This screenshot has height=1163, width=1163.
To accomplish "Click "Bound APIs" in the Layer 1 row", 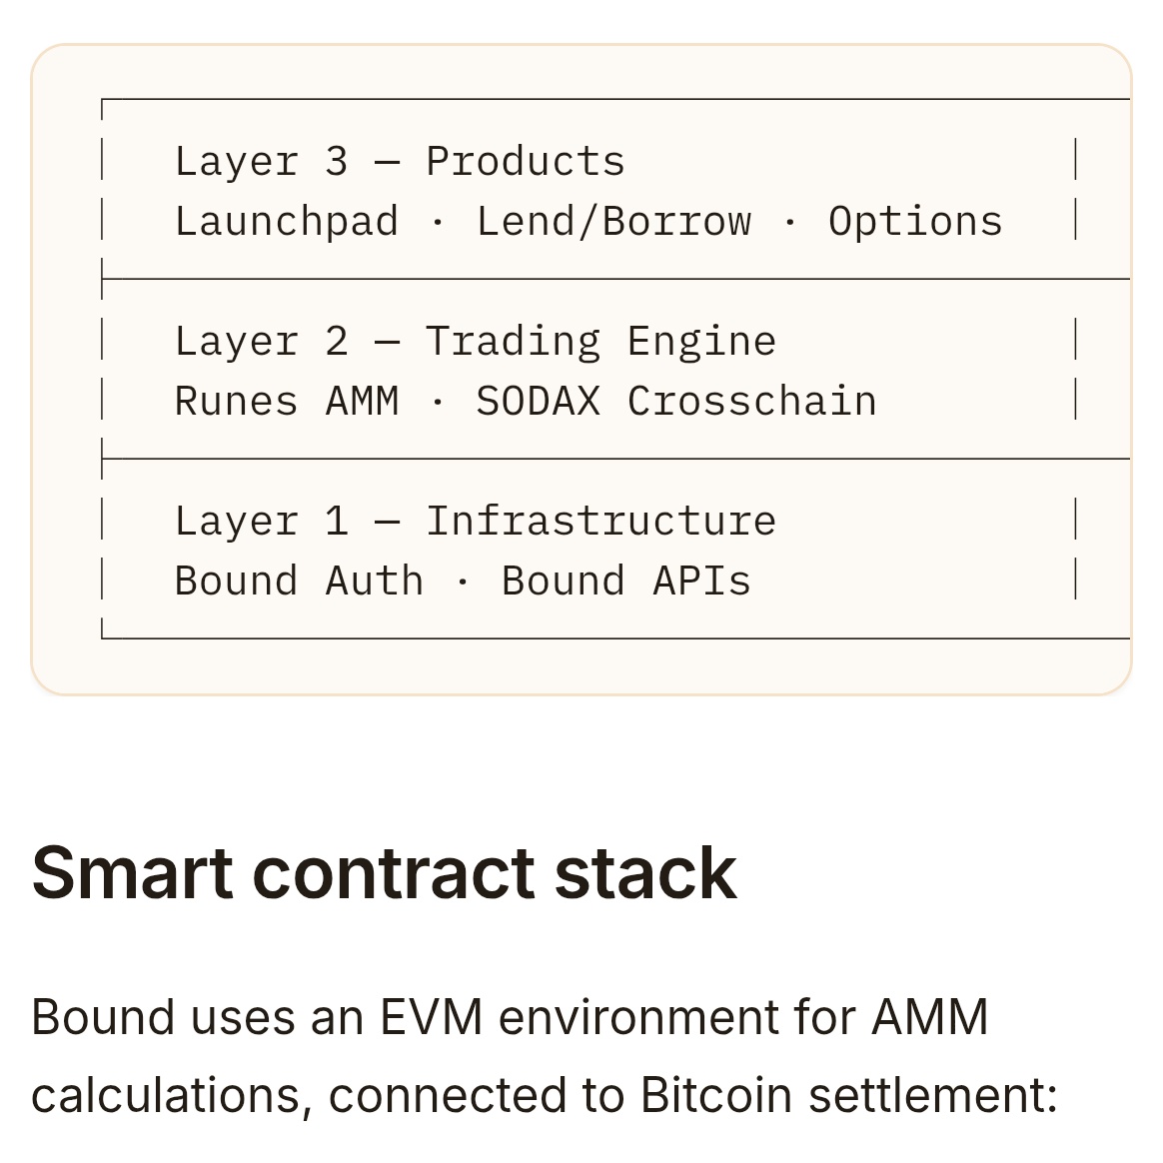I will pyautogui.click(x=626, y=581).
